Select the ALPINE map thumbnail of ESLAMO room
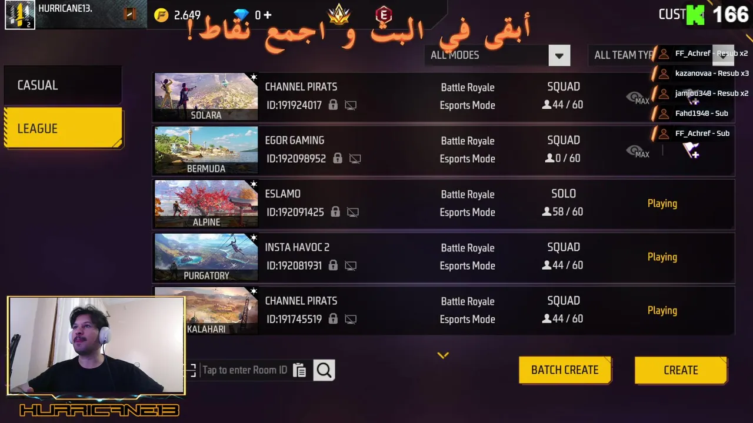753x423 pixels. (x=206, y=203)
